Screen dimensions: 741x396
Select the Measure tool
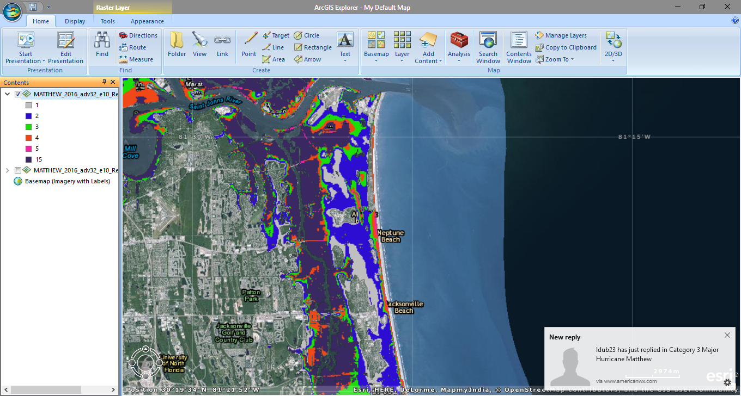coord(136,59)
